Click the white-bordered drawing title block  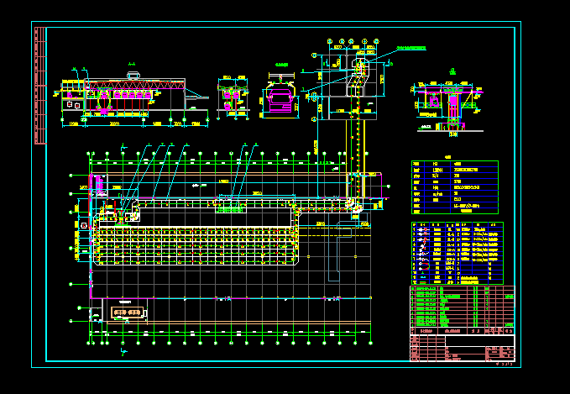tap(463, 348)
